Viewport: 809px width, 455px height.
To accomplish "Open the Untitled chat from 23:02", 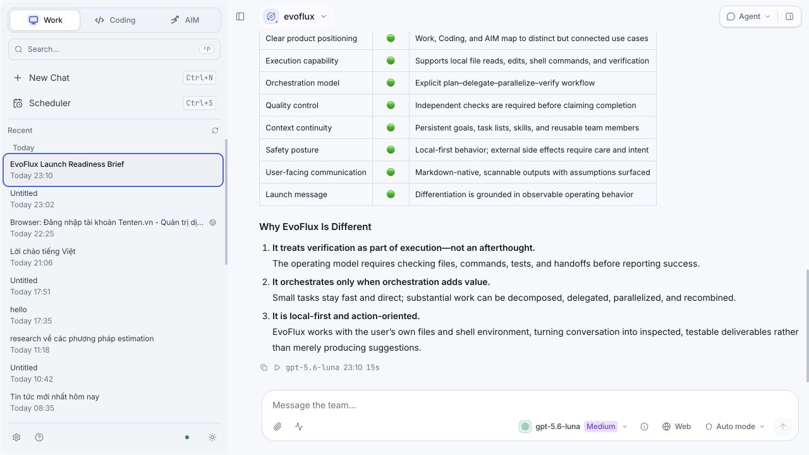I will pyautogui.click(x=113, y=199).
